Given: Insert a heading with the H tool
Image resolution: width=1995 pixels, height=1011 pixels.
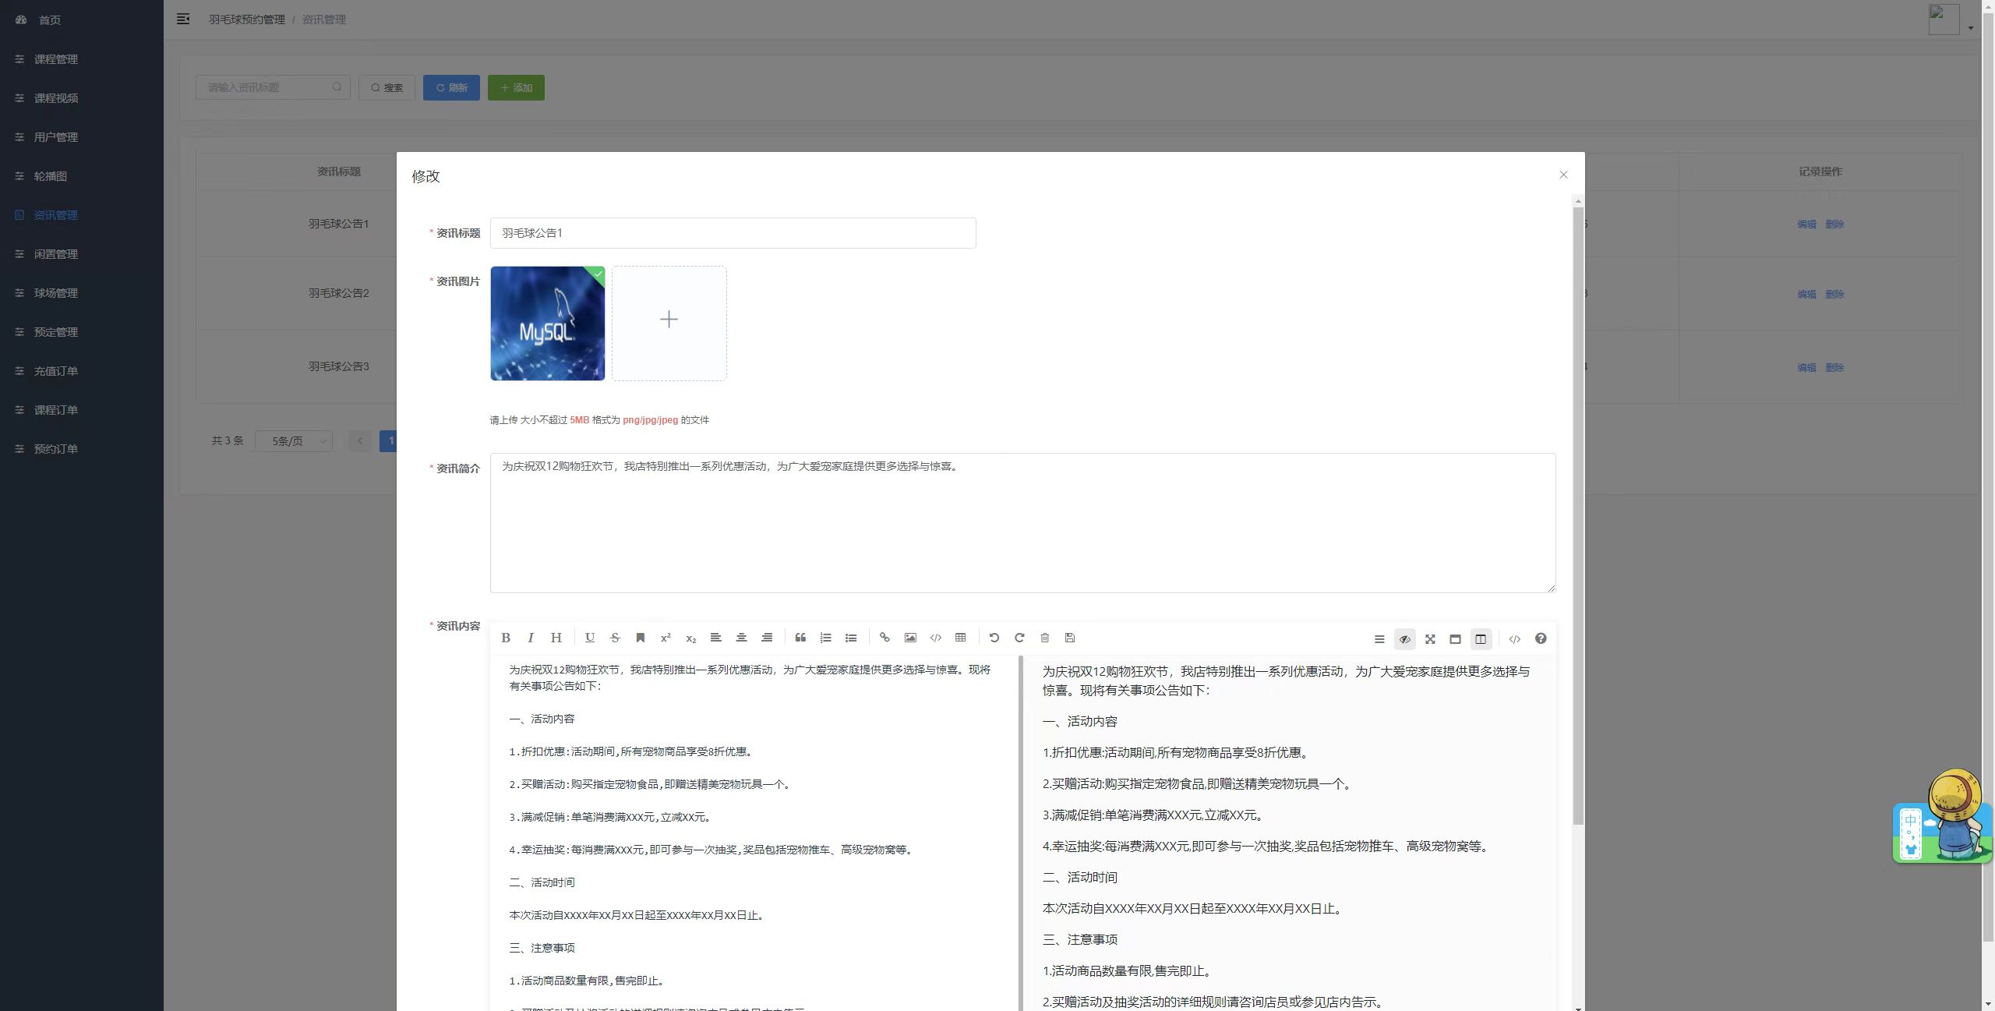Looking at the screenshot, I should pyautogui.click(x=556, y=638).
